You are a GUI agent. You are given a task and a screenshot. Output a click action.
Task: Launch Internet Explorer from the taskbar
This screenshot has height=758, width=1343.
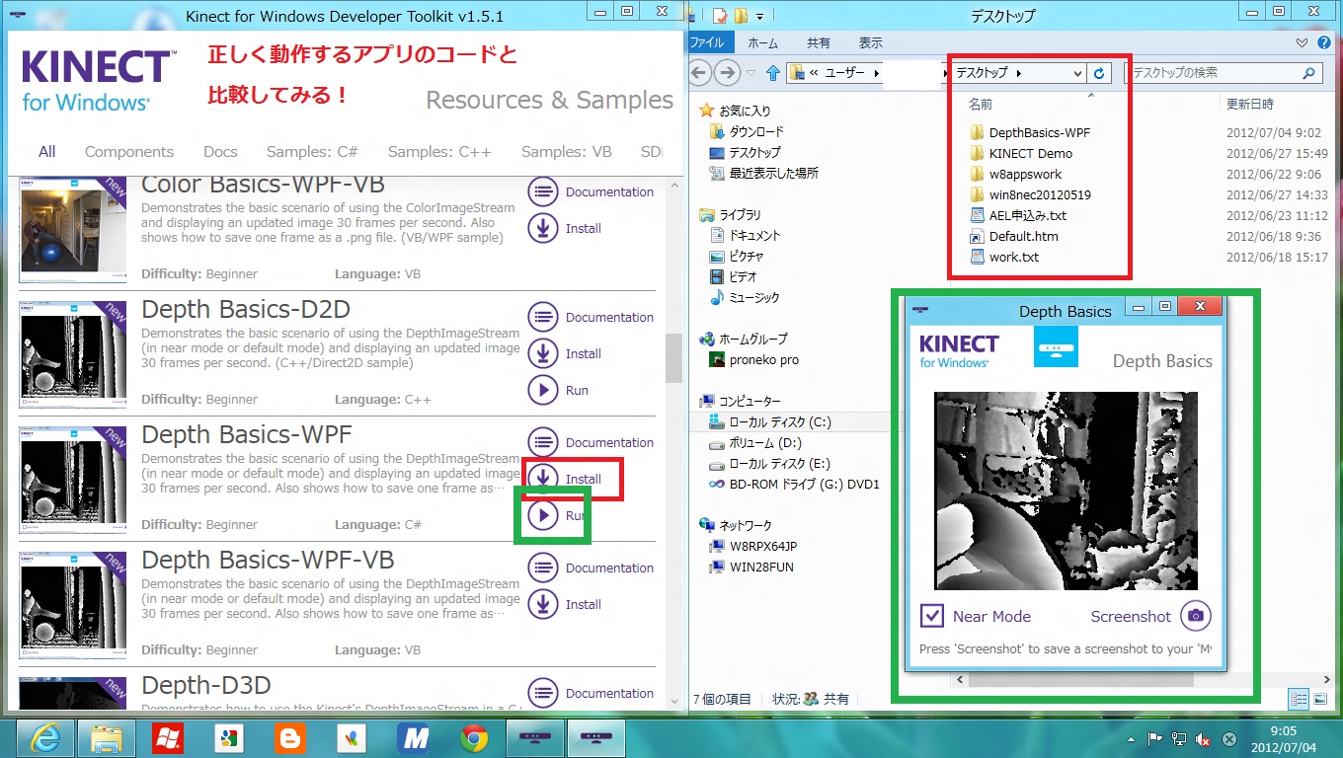(44, 737)
